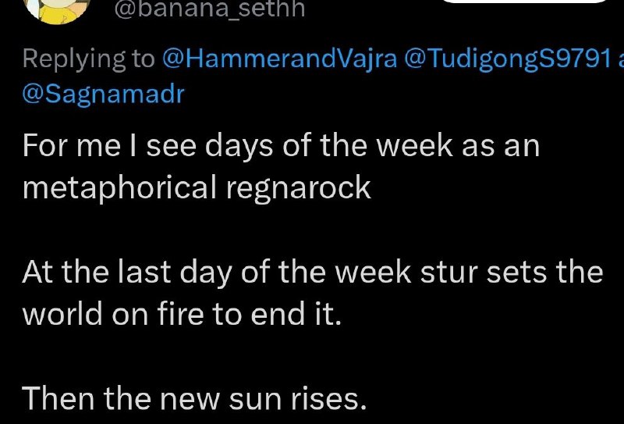
Task: Click the word 'week' in the first line
Action: 414,146
